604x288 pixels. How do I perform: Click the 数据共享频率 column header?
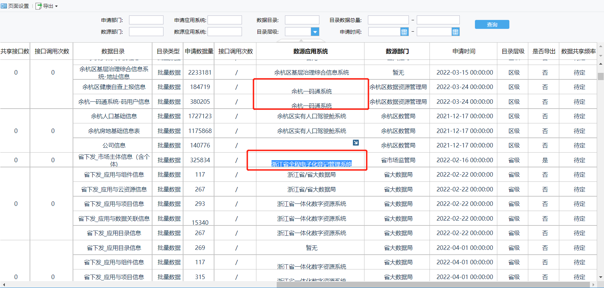coord(578,51)
